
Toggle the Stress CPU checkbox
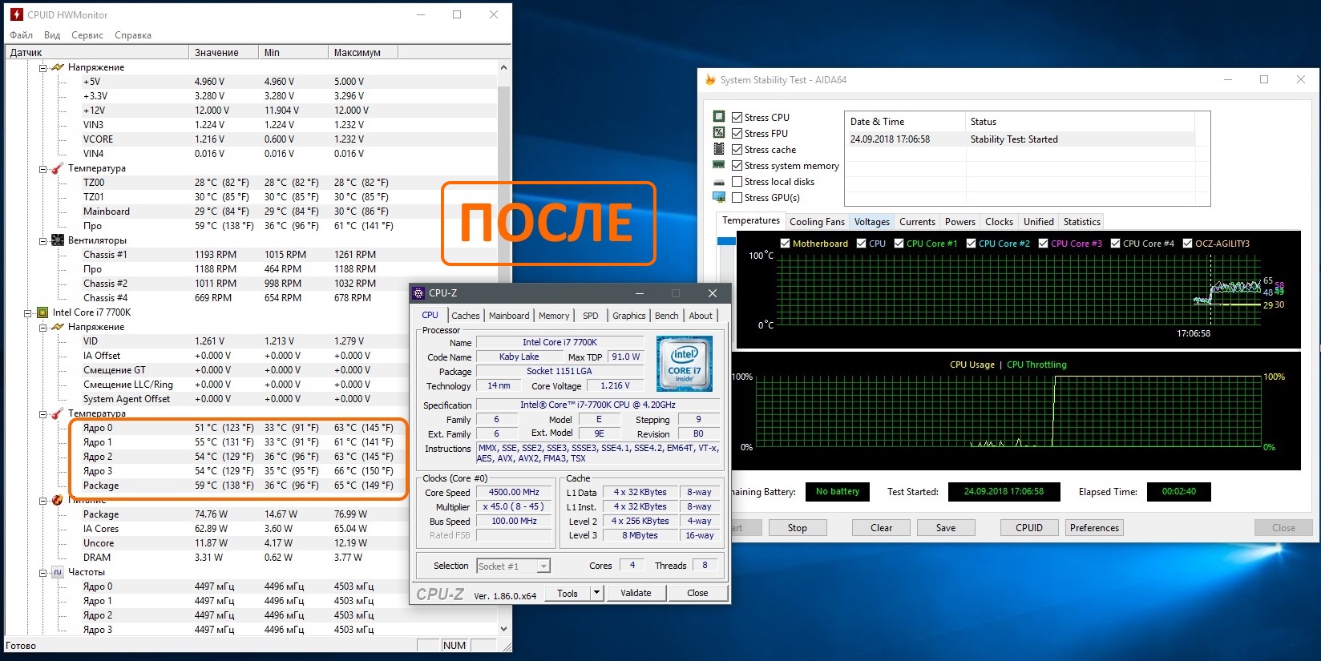coord(737,117)
